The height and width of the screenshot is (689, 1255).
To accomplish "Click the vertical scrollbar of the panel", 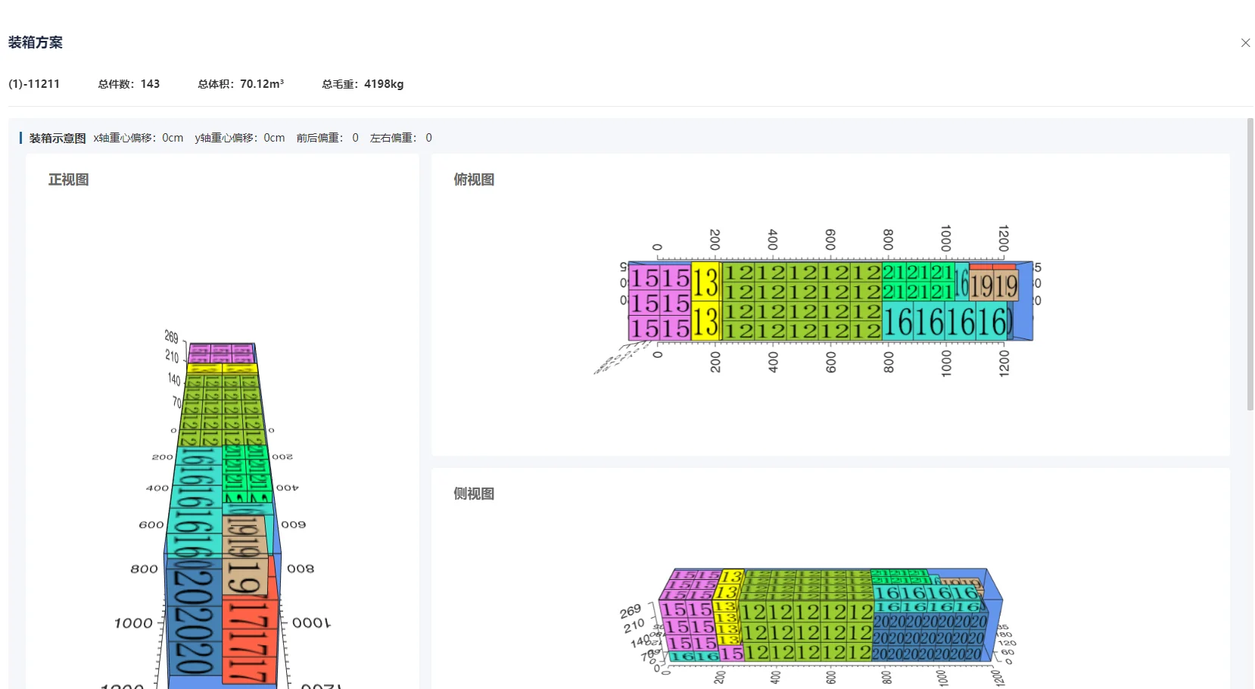I will [1250, 264].
